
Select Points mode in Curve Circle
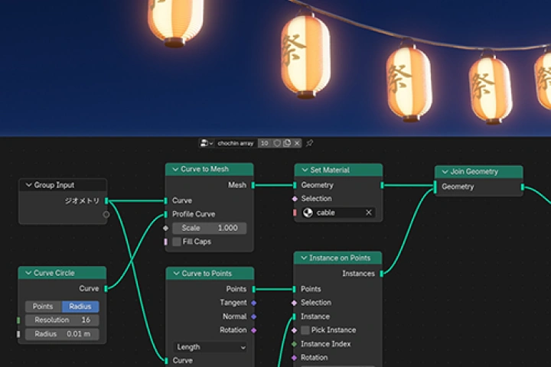pyautogui.click(x=43, y=306)
